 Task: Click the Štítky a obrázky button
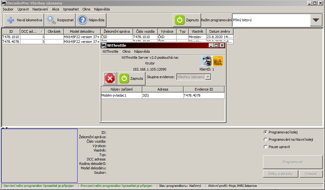(281, 174)
